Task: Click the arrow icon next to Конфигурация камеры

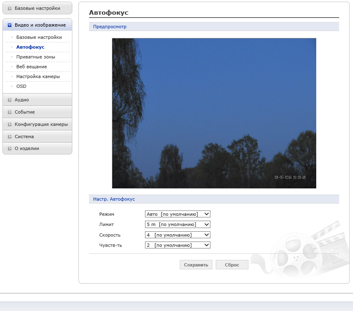Action: coord(9,125)
